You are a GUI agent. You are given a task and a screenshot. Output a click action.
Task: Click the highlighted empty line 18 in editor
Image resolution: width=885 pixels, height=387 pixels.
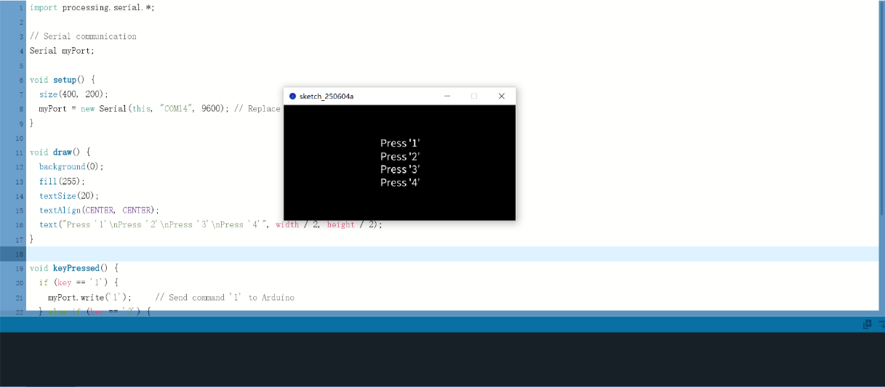coord(451,253)
